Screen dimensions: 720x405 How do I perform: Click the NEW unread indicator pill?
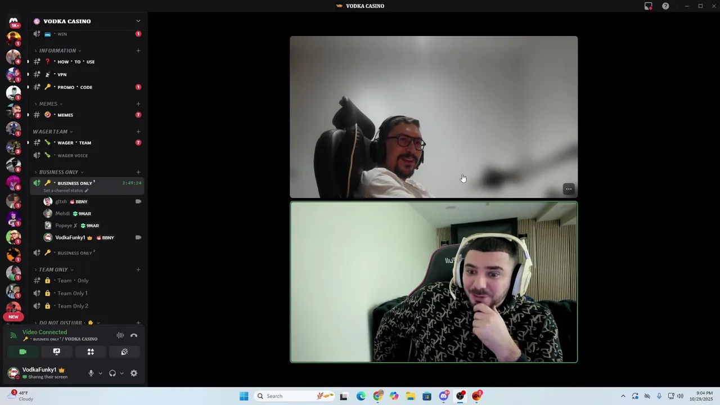13,317
